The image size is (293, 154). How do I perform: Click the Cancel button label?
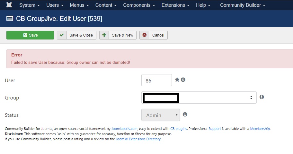158,35
